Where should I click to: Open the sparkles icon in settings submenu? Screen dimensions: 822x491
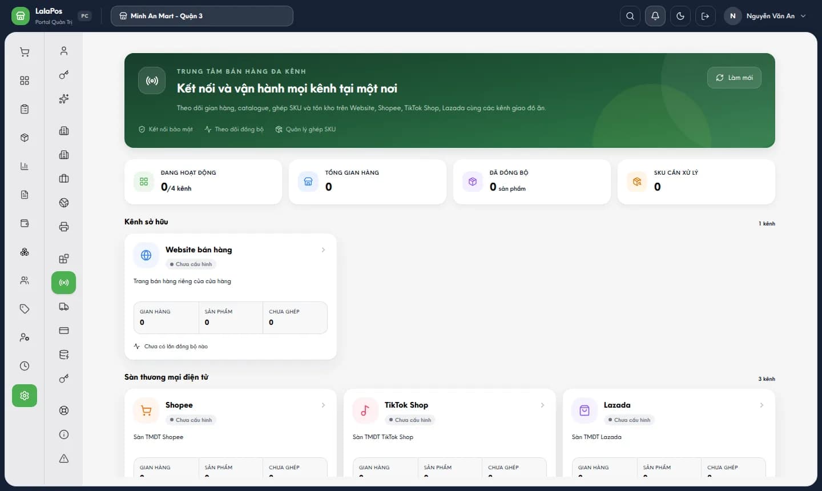click(x=64, y=99)
